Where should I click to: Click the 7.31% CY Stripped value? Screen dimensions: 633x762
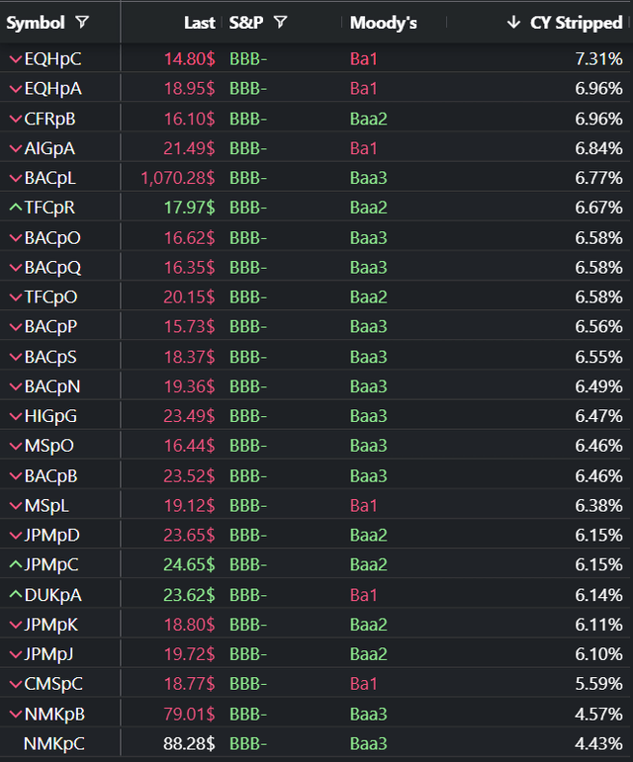pyautogui.click(x=598, y=59)
